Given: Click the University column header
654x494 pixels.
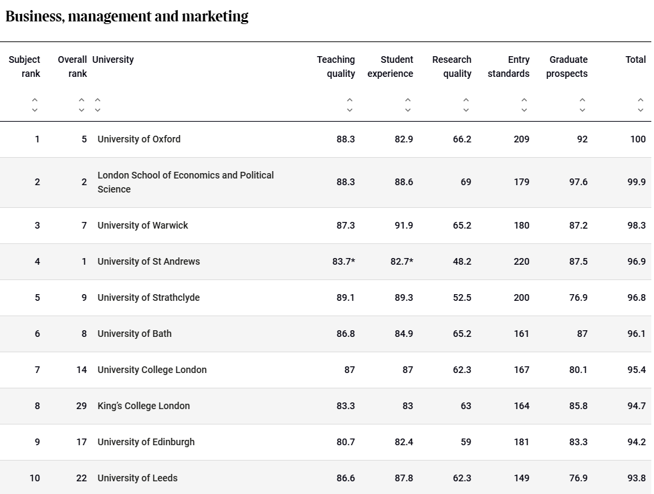Looking at the screenshot, I should point(113,59).
